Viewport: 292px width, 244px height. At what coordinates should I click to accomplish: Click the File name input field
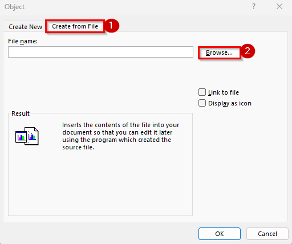(x=100, y=52)
